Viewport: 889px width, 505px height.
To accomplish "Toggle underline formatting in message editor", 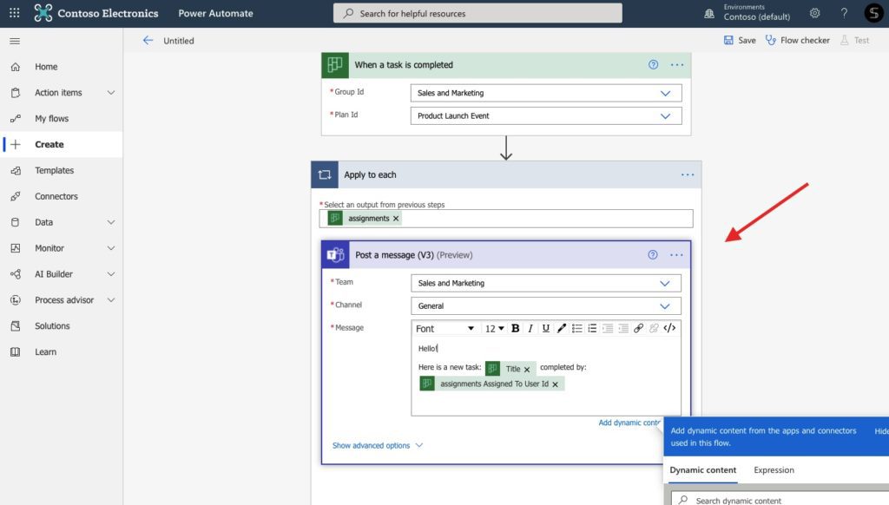I will click(x=545, y=328).
